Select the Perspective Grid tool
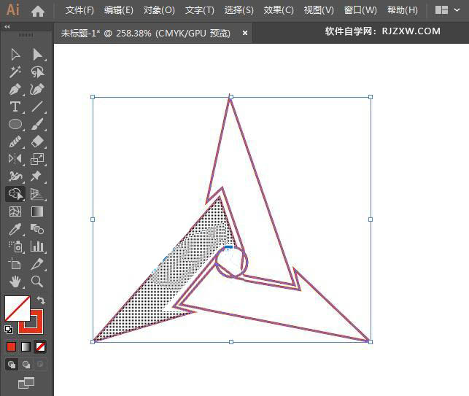Viewport: 469px width, 396px height. [x=37, y=194]
